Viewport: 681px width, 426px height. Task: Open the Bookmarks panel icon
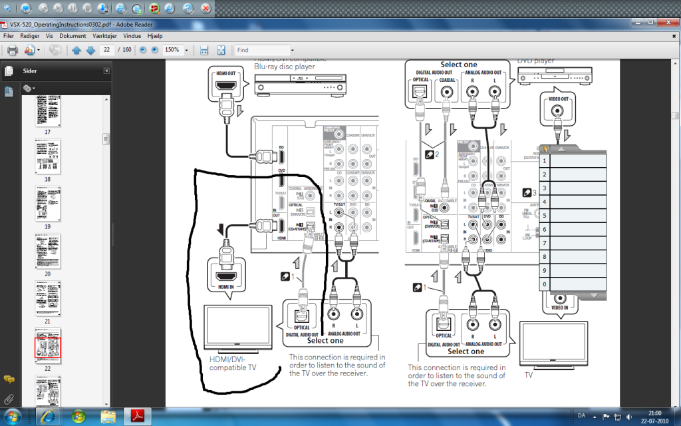tap(9, 91)
